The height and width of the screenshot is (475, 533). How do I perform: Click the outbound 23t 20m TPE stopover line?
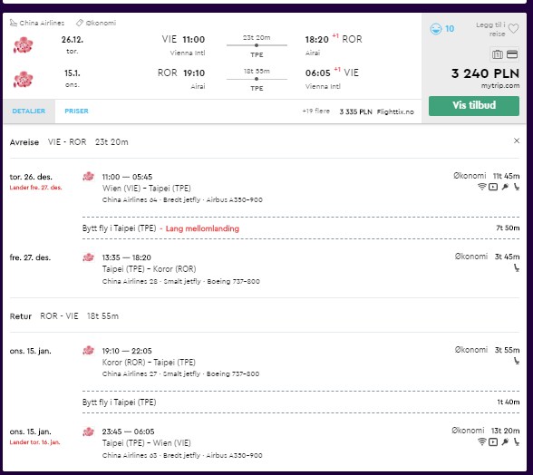tap(257, 45)
